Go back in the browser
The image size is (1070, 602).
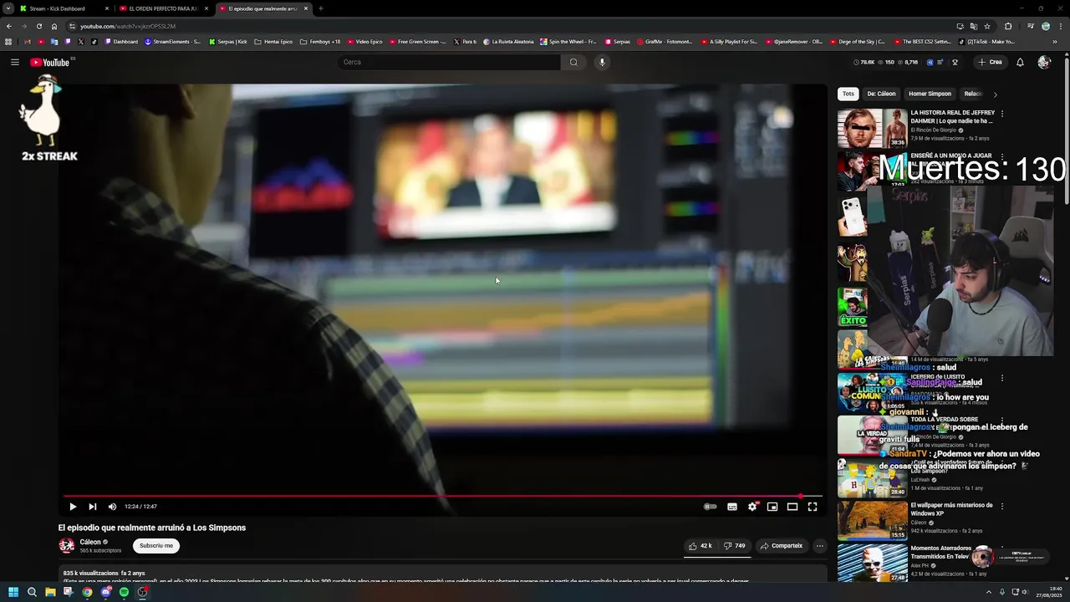pos(9,26)
